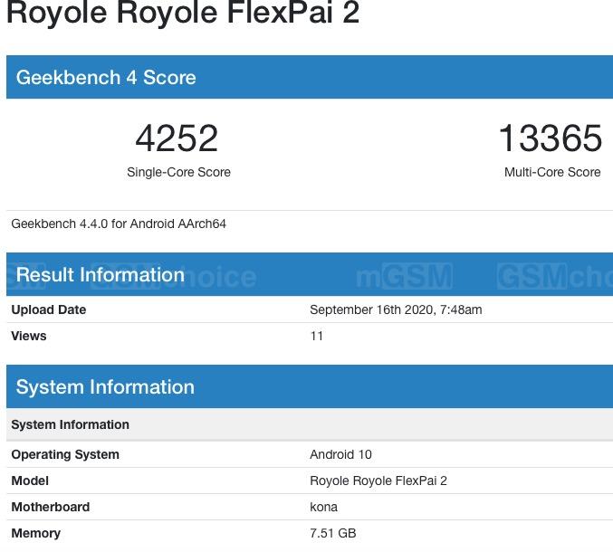Click the Royole Royole FlexPai 2 page title

click(183, 13)
